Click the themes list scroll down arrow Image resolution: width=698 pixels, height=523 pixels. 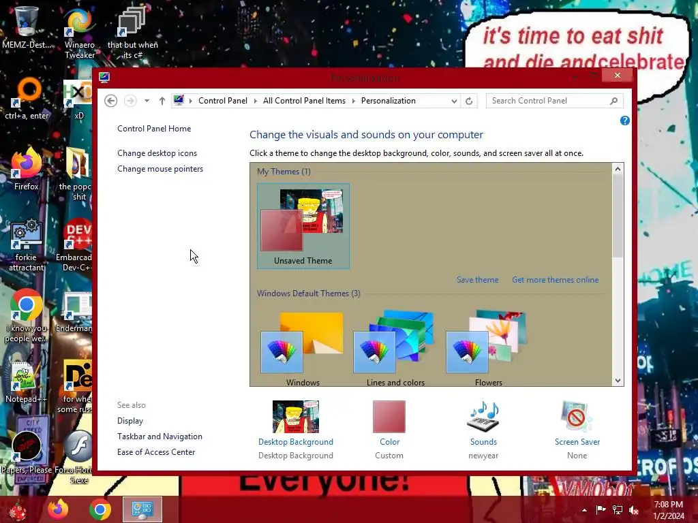click(618, 380)
